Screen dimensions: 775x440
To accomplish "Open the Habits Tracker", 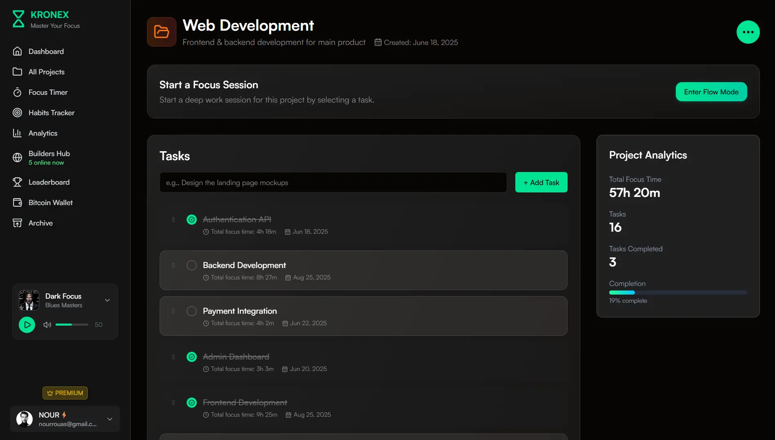I will (x=51, y=113).
